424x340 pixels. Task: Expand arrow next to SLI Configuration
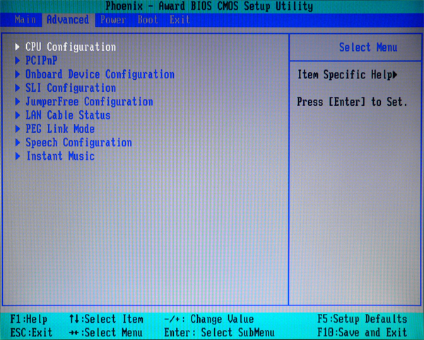point(18,88)
